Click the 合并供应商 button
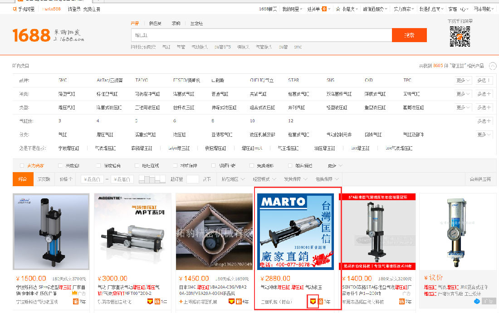 (480, 179)
